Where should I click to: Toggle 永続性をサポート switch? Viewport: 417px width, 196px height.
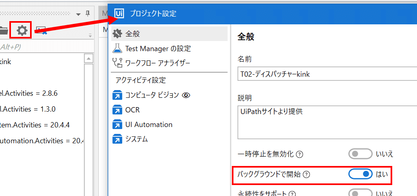point(360,193)
